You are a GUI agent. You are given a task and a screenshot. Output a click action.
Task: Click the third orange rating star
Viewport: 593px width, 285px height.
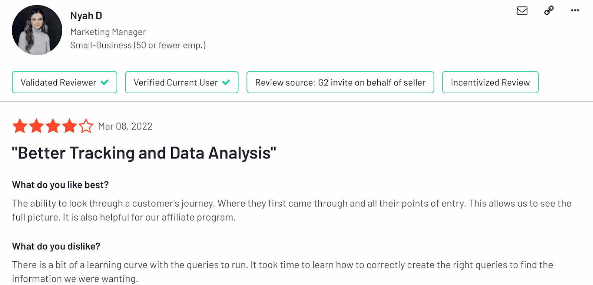tap(53, 126)
